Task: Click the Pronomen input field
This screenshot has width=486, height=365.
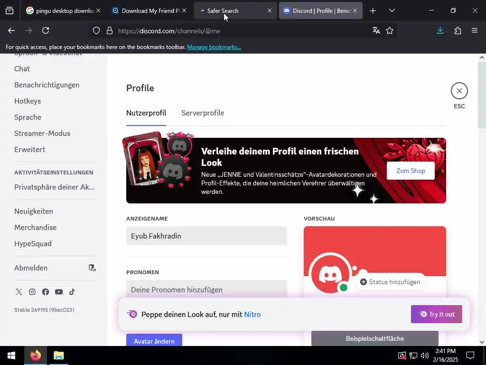Action: point(206,289)
